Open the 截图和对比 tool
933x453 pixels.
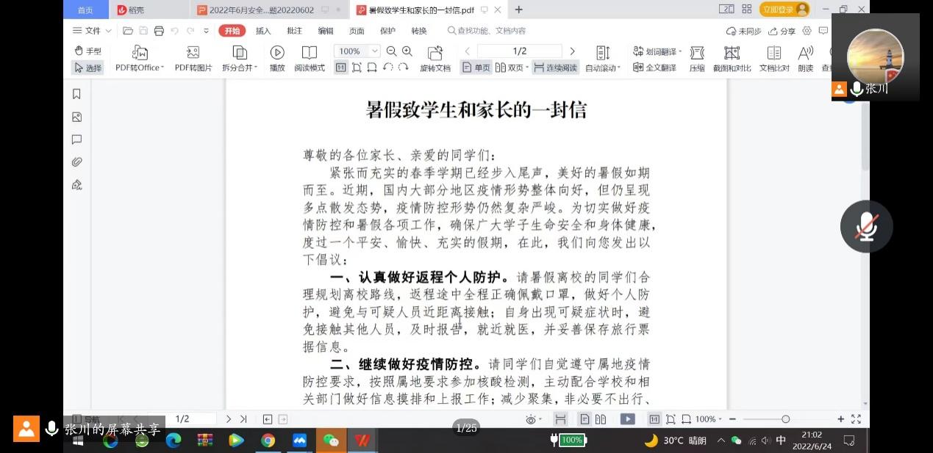(x=732, y=53)
